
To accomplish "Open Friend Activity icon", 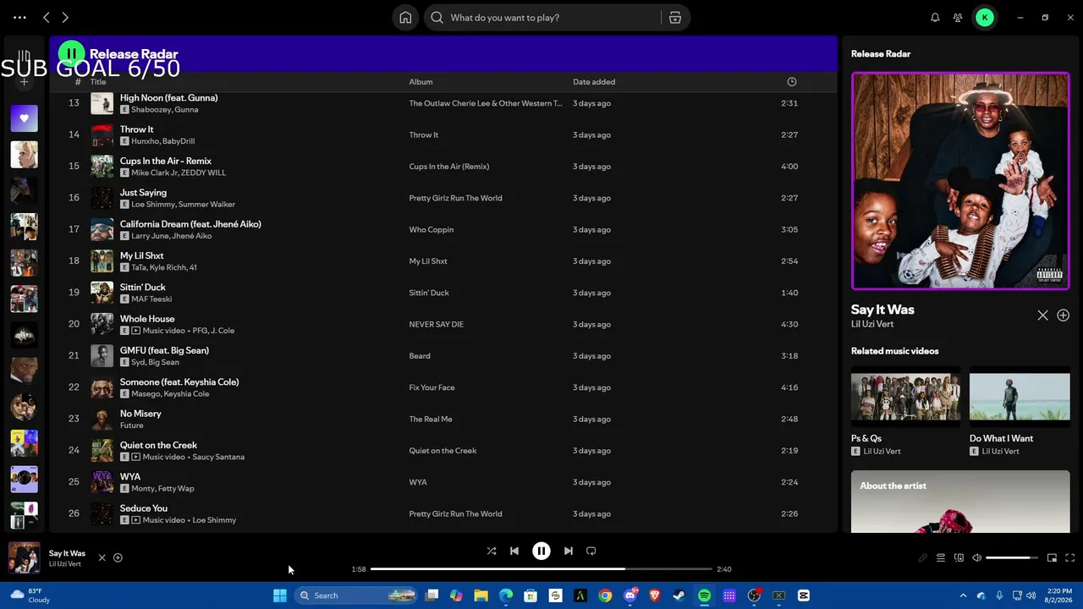I will (x=958, y=18).
